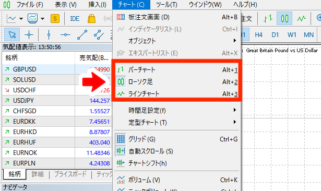Screen dimensions: 321x191
Task: Switch to the 銘柄 tab
Action: point(15,174)
